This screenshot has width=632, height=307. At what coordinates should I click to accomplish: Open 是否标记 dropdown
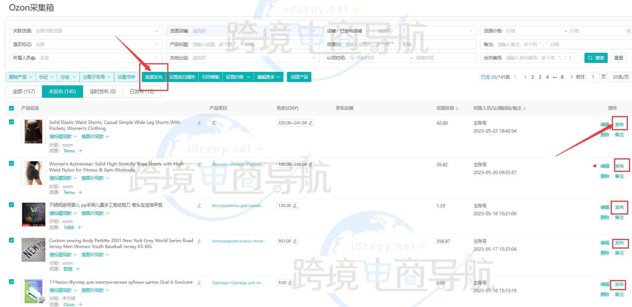point(86,45)
